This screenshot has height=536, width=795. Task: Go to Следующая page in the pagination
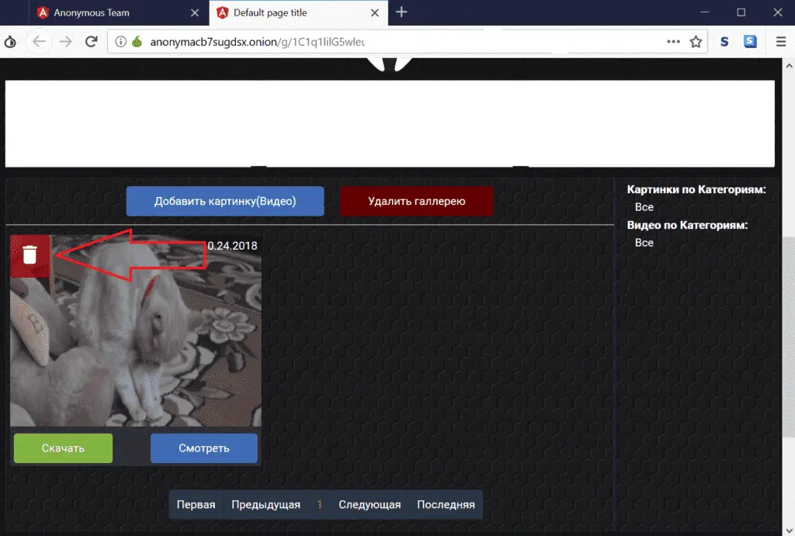[x=370, y=504]
